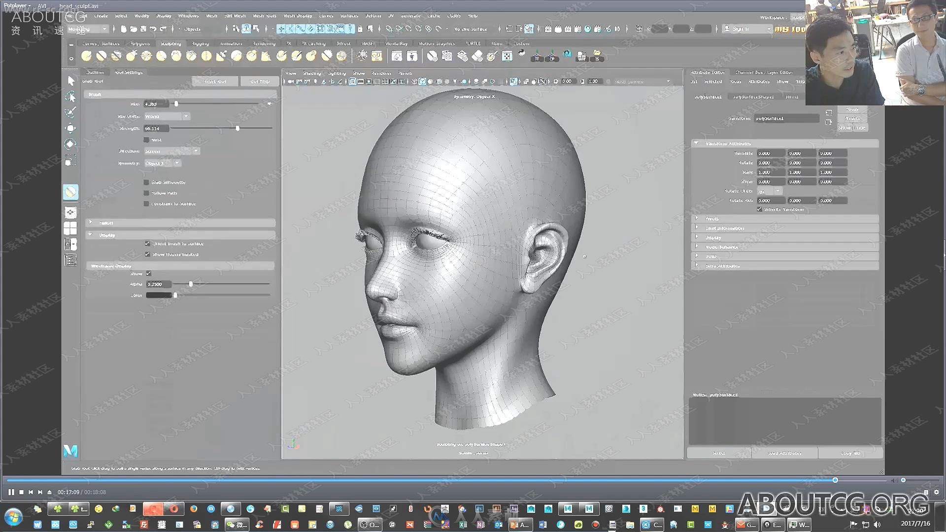Click the Undo arrow in status line
Image resolution: width=946 pixels, height=532 pixels.
coord(153,29)
